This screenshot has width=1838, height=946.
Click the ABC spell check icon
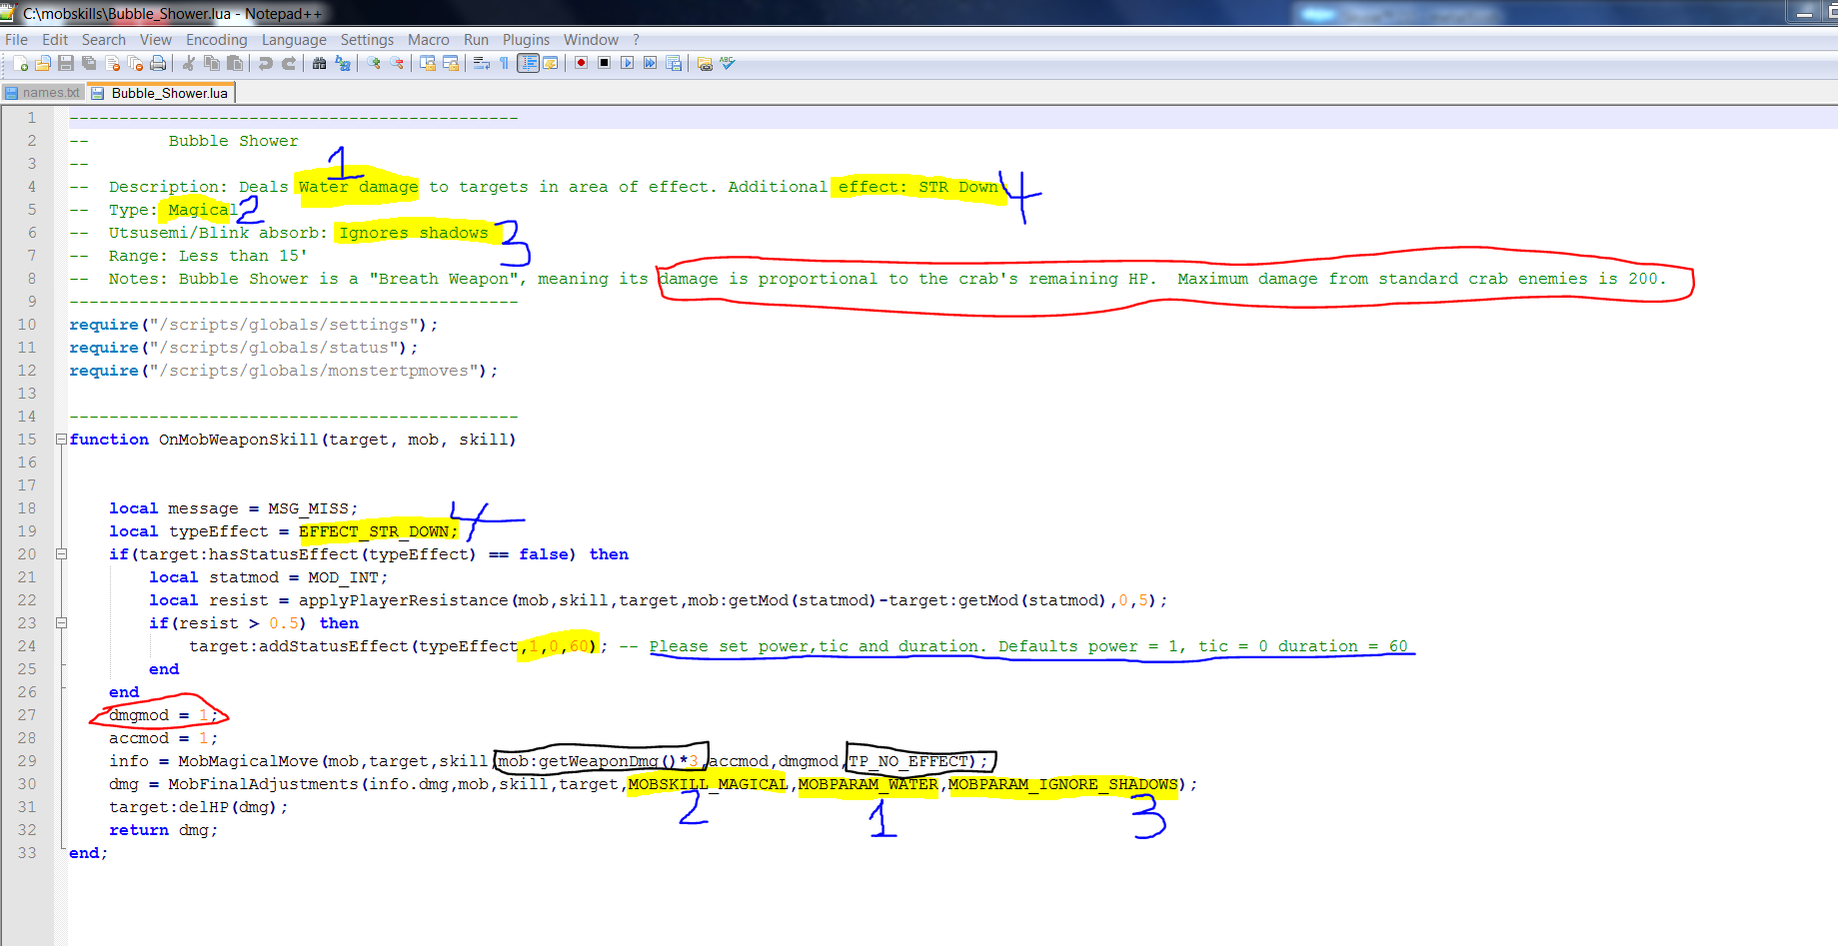pyautogui.click(x=729, y=64)
